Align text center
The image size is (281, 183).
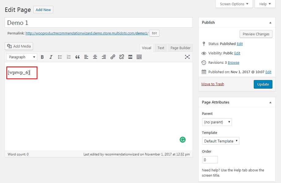click(95, 57)
